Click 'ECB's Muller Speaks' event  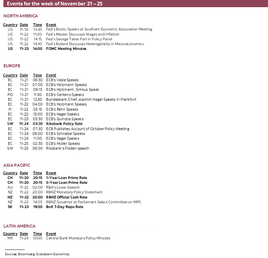63,144
